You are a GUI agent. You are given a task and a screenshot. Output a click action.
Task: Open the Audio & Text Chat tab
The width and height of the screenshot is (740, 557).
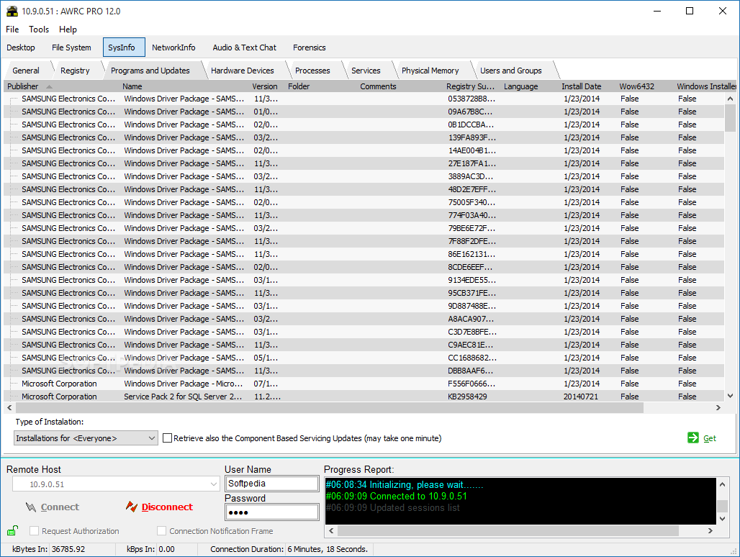244,47
